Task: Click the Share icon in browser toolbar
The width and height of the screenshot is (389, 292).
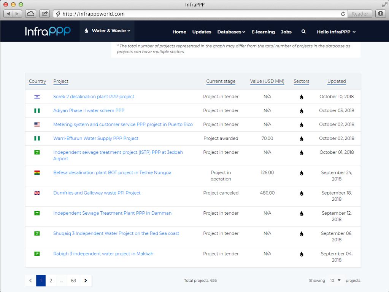Action: coord(44,14)
